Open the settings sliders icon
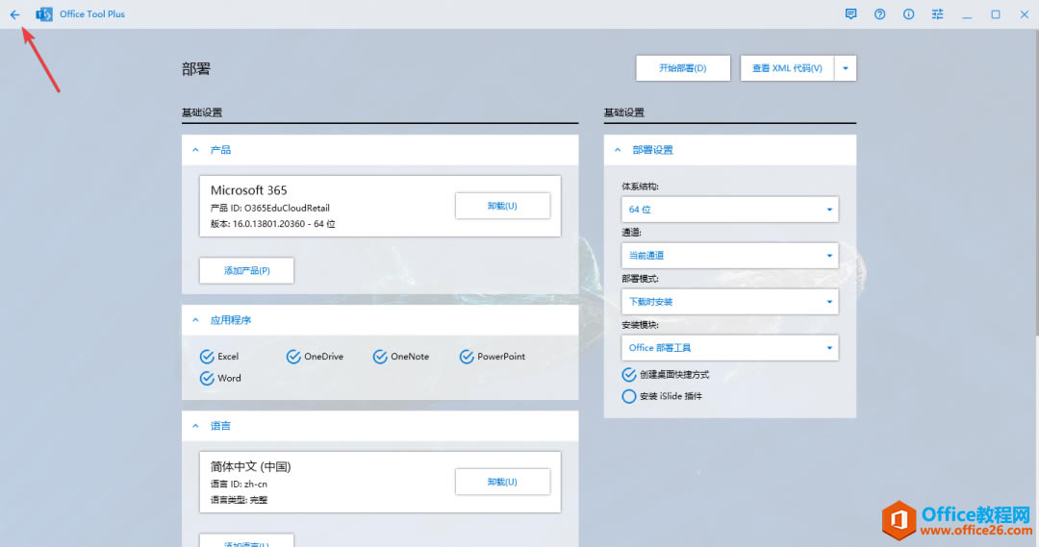The image size is (1039, 547). coord(937,13)
